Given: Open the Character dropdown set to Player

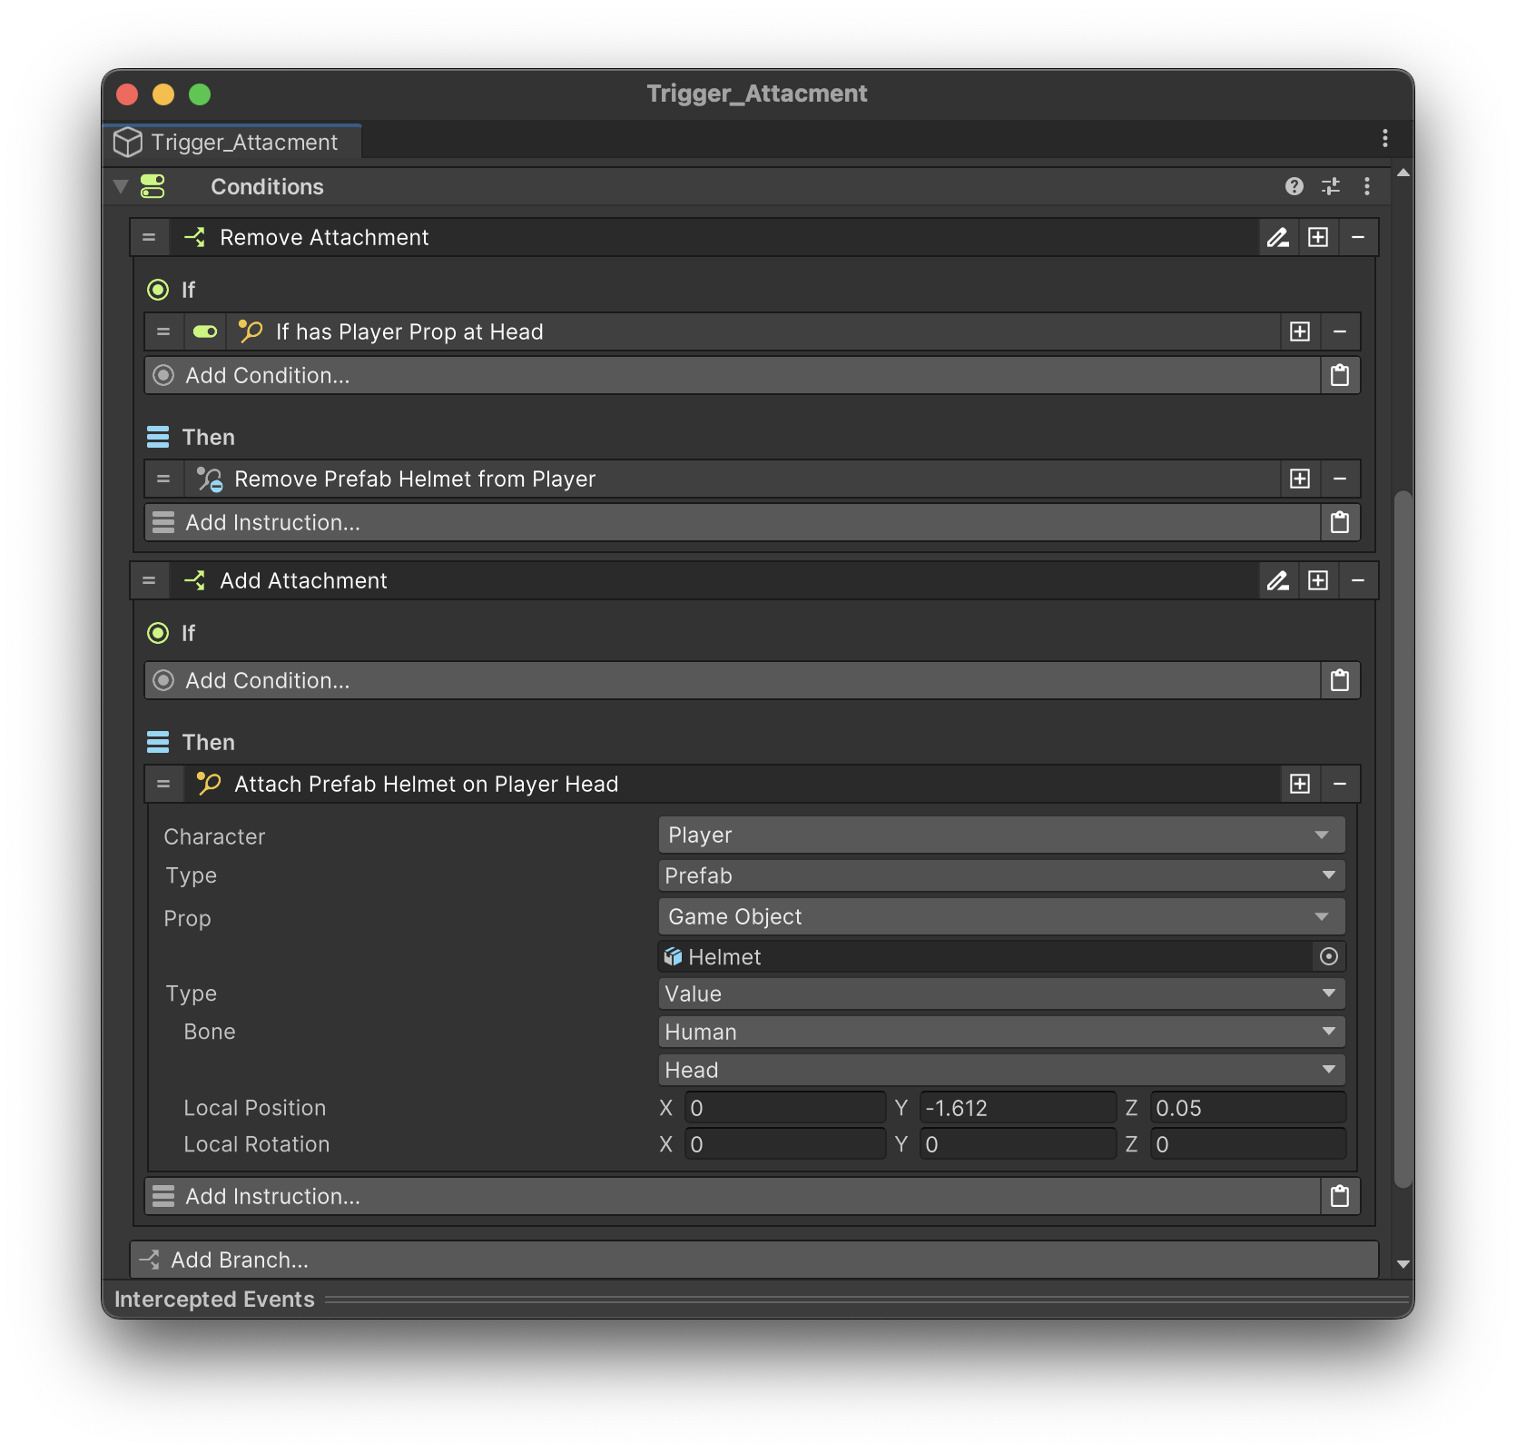Looking at the screenshot, I should (1000, 835).
